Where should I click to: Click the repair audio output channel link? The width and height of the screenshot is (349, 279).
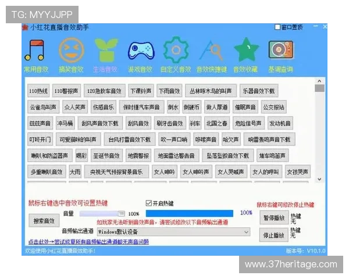(x=88, y=242)
